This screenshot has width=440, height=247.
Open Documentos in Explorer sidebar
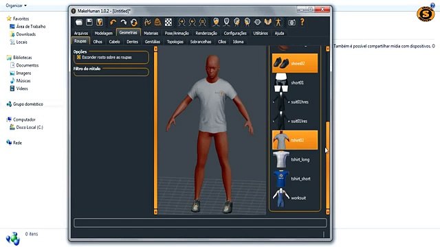[25, 65]
